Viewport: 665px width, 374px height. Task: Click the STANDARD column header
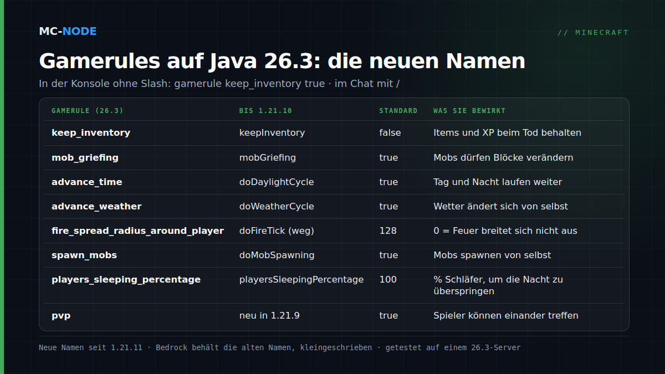[398, 111]
